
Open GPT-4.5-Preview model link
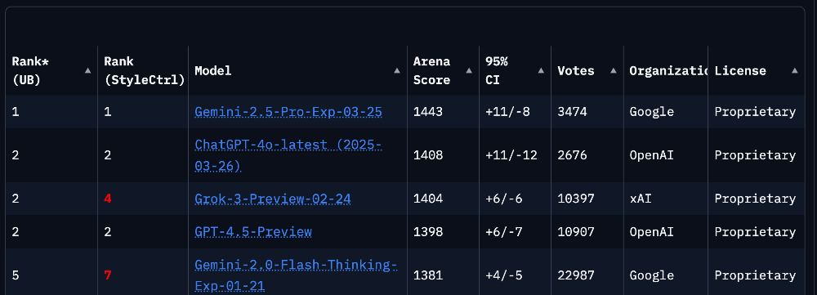253,232
